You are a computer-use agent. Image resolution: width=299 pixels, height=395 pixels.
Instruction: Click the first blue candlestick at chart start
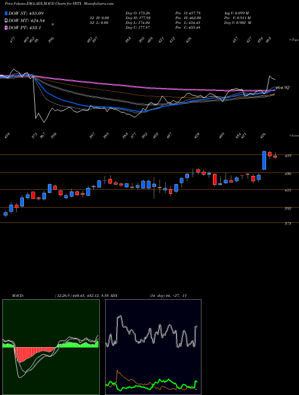click(5, 214)
